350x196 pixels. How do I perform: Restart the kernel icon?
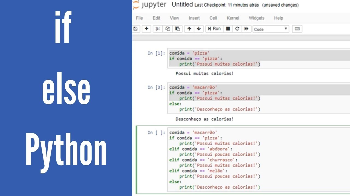point(237,29)
